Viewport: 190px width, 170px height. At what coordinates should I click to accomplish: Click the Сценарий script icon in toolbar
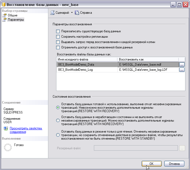53,13
